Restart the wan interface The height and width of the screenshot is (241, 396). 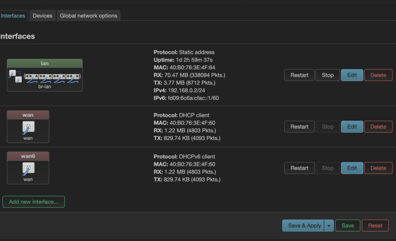pos(299,127)
